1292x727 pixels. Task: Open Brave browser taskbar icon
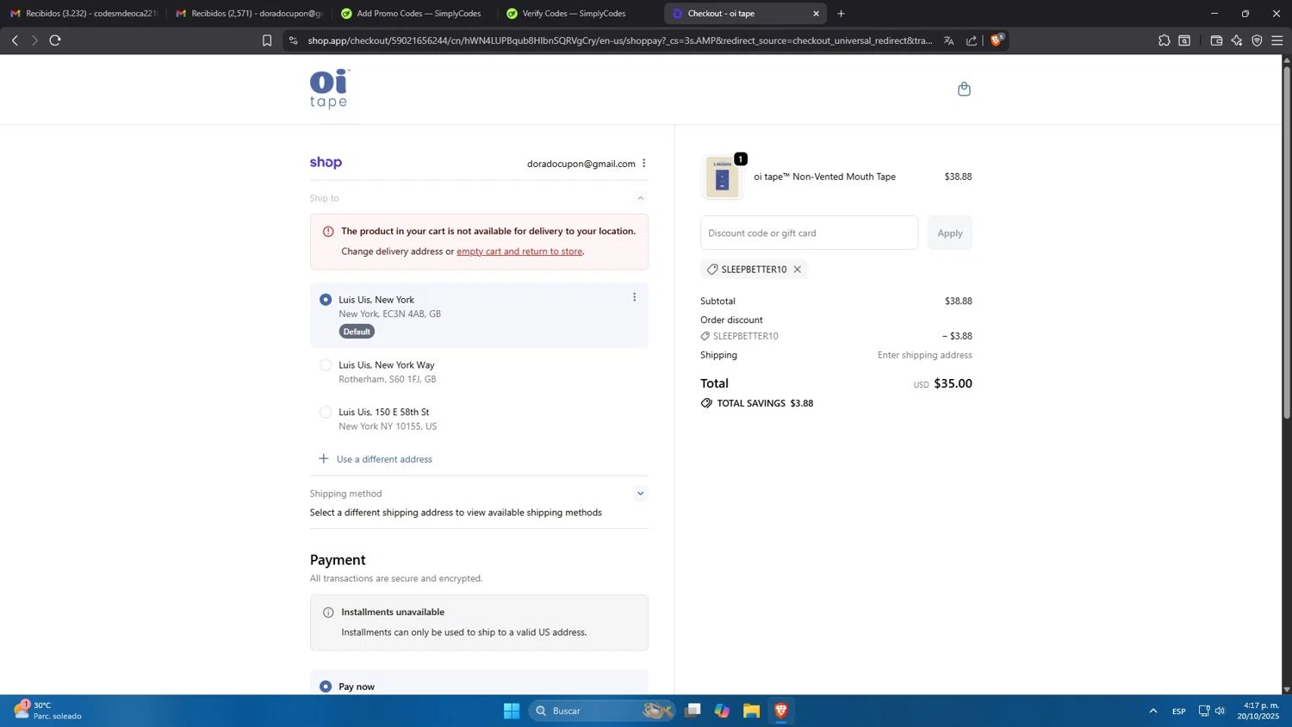(781, 711)
